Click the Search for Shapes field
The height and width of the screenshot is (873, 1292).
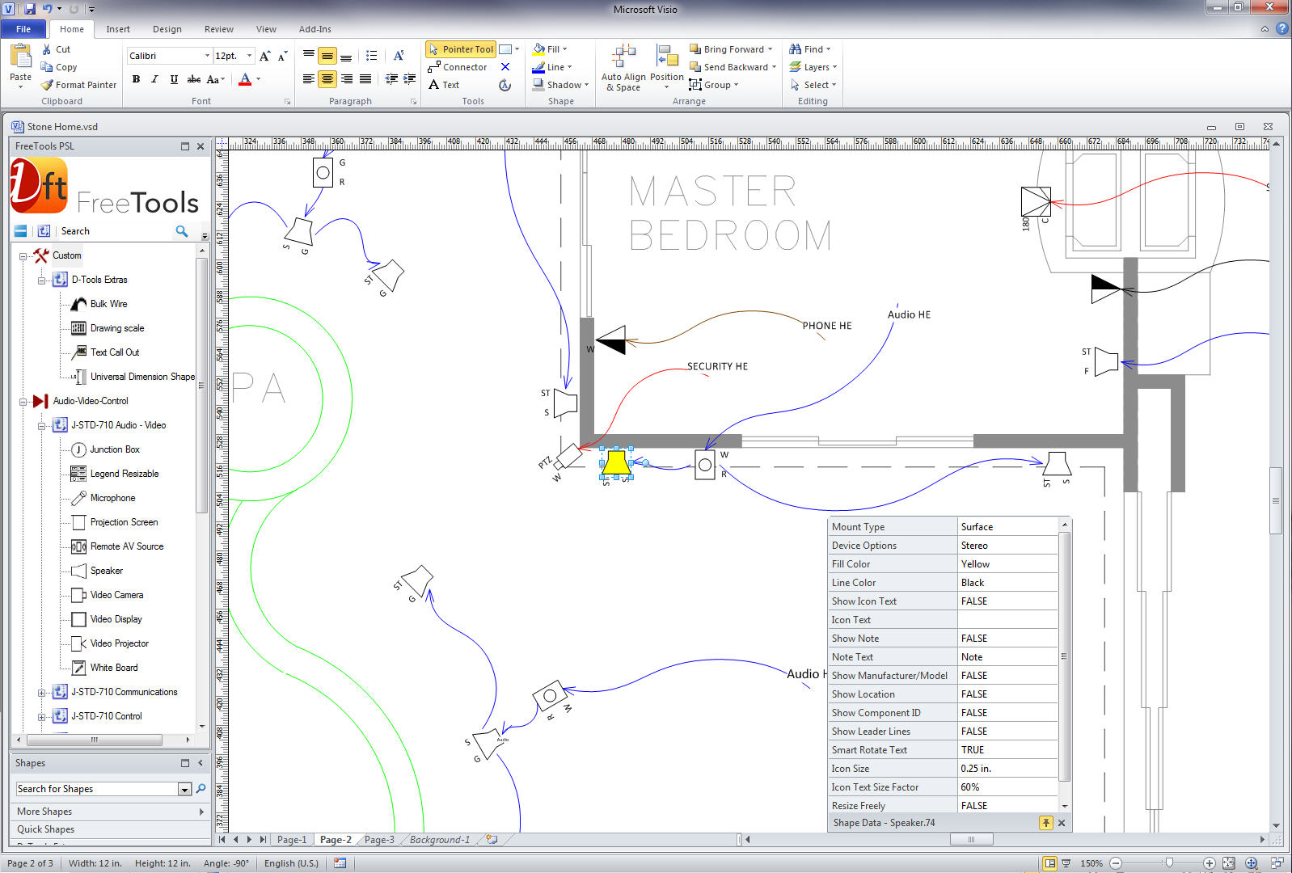tap(97, 789)
